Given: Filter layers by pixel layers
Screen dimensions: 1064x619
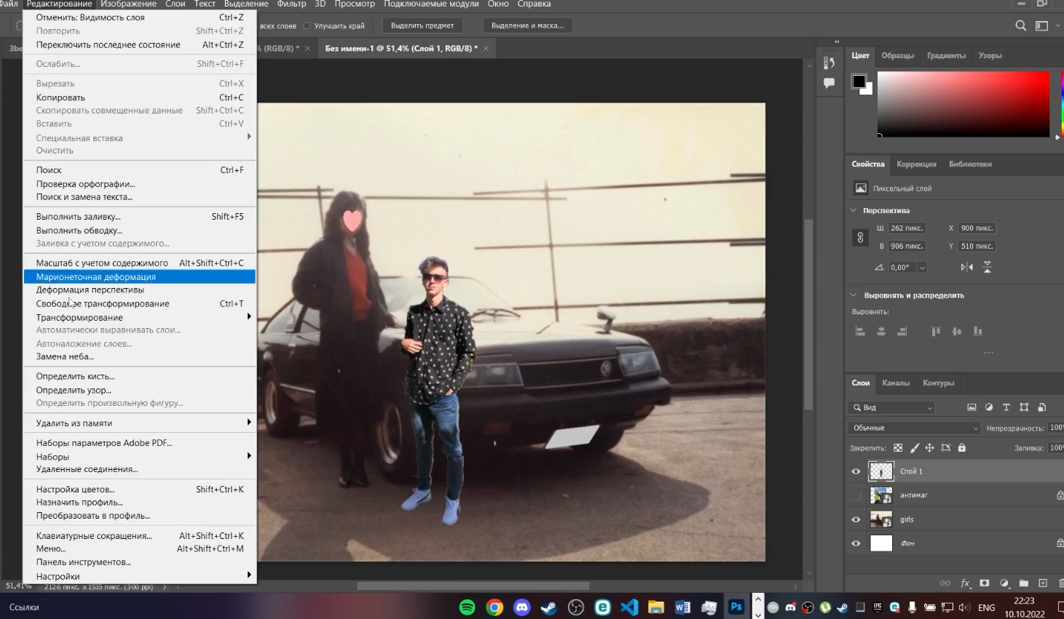Looking at the screenshot, I should click(972, 407).
